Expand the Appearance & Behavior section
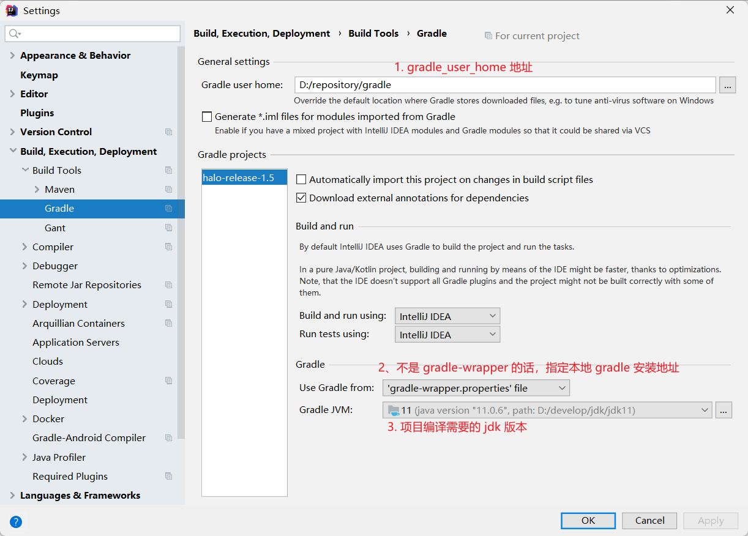Screen dimensions: 748x536 coord(12,56)
